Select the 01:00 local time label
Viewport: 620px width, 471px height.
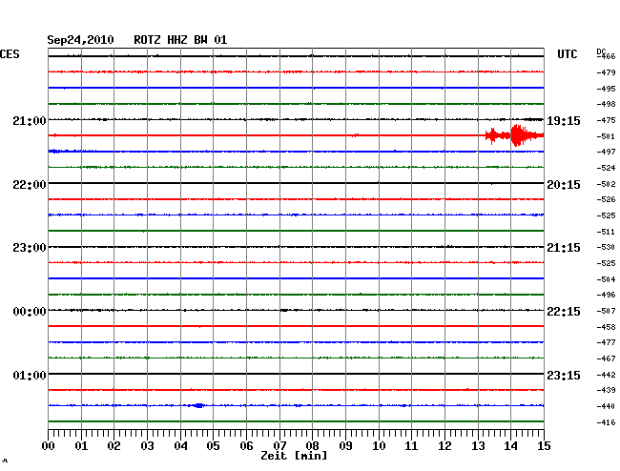coord(30,376)
